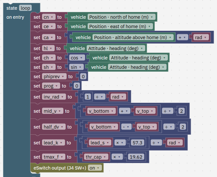Image resolution: width=217 pixels, height=177 pixels.
Task: Edit the 1 value in inv_rad row
Action: 88,97
